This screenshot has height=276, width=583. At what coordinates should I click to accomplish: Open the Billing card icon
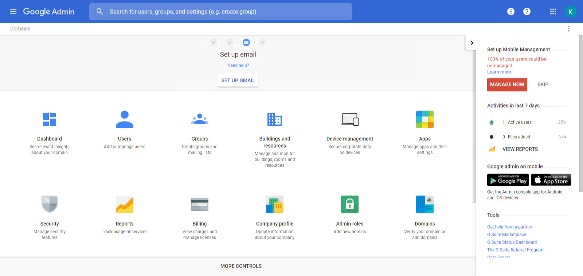pos(200,205)
